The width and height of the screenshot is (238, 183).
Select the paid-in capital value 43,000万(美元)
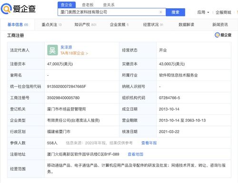pos(172,64)
